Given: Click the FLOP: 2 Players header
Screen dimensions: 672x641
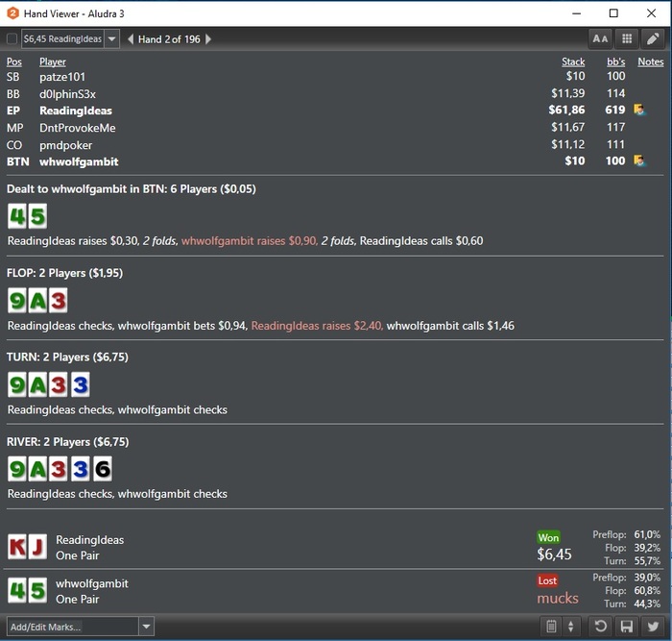Looking at the screenshot, I should (x=64, y=273).
